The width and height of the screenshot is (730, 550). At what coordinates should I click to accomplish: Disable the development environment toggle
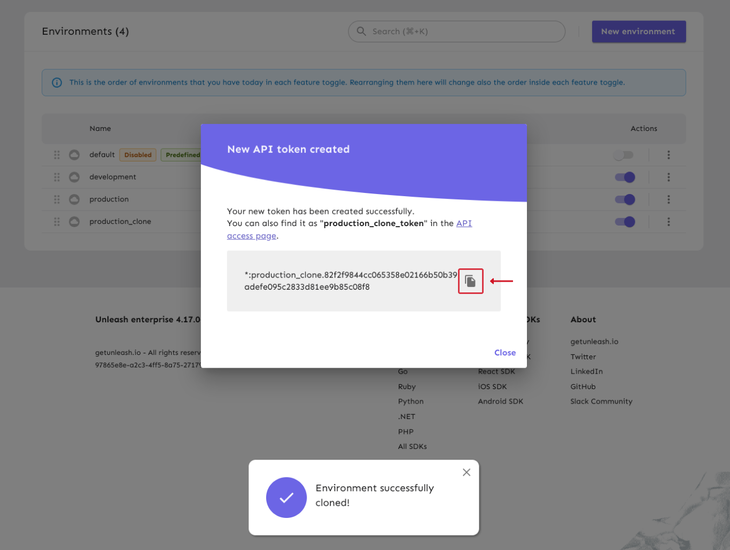(625, 177)
